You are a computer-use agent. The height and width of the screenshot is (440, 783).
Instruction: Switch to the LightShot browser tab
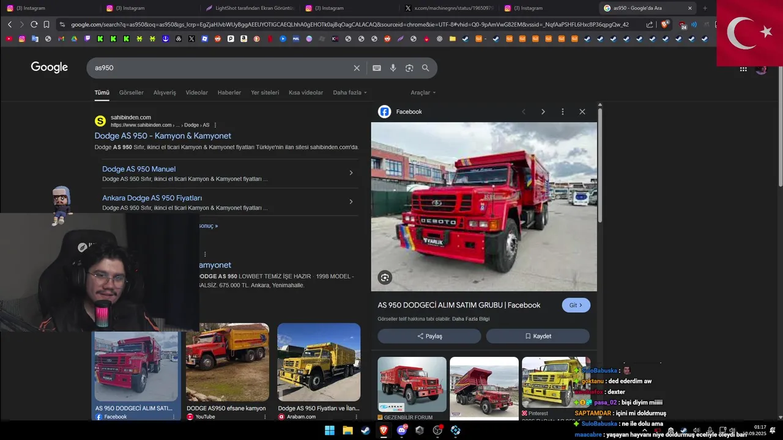click(x=250, y=8)
